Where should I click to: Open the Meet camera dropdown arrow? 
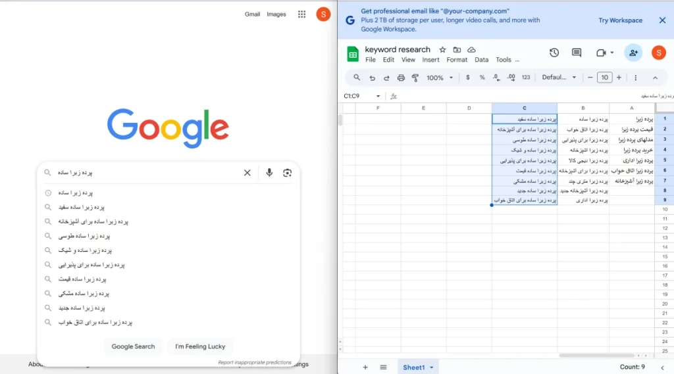(611, 53)
